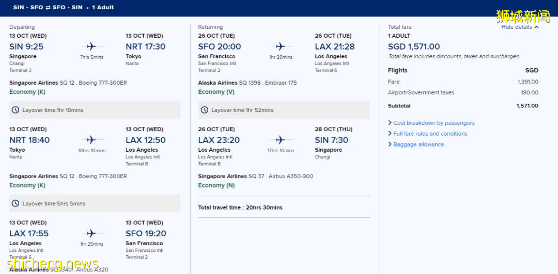This screenshot has height=274, width=558.
Task: Click the SGD 1,571.00 total fare amount
Action: click(x=414, y=46)
